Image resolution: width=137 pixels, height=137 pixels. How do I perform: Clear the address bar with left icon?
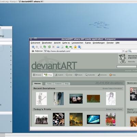pyautogui.click(x=33, y=51)
